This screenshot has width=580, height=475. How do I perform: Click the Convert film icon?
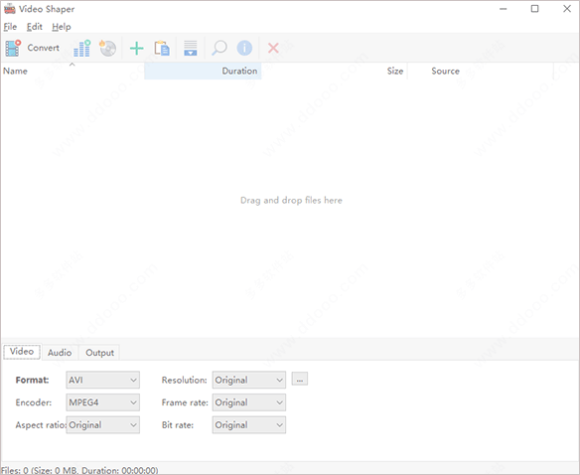tap(13, 48)
